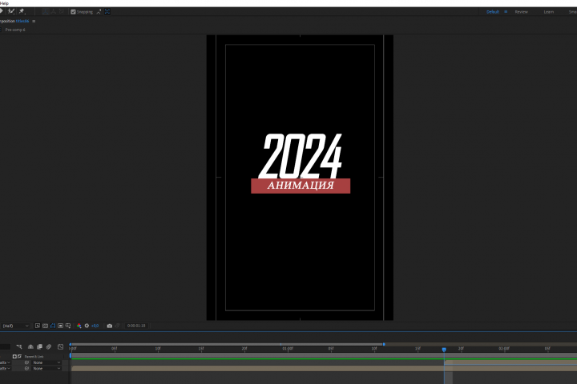Click the 02:00f mark on time ruler
Viewport: 577px width, 384px height.
(x=504, y=349)
